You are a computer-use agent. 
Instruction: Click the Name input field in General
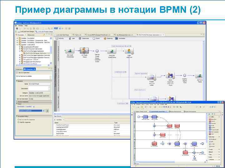tap(39, 84)
